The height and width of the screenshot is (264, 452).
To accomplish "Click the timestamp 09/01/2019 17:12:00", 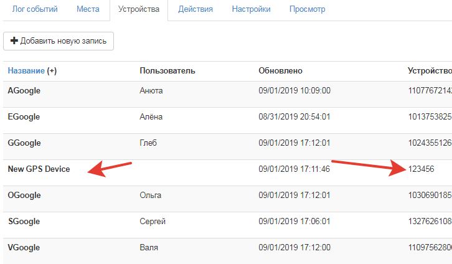I will (x=294, y=248).
